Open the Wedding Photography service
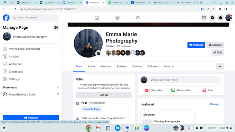Viewport: 235px width, 132px height. (x=167, y=121)
